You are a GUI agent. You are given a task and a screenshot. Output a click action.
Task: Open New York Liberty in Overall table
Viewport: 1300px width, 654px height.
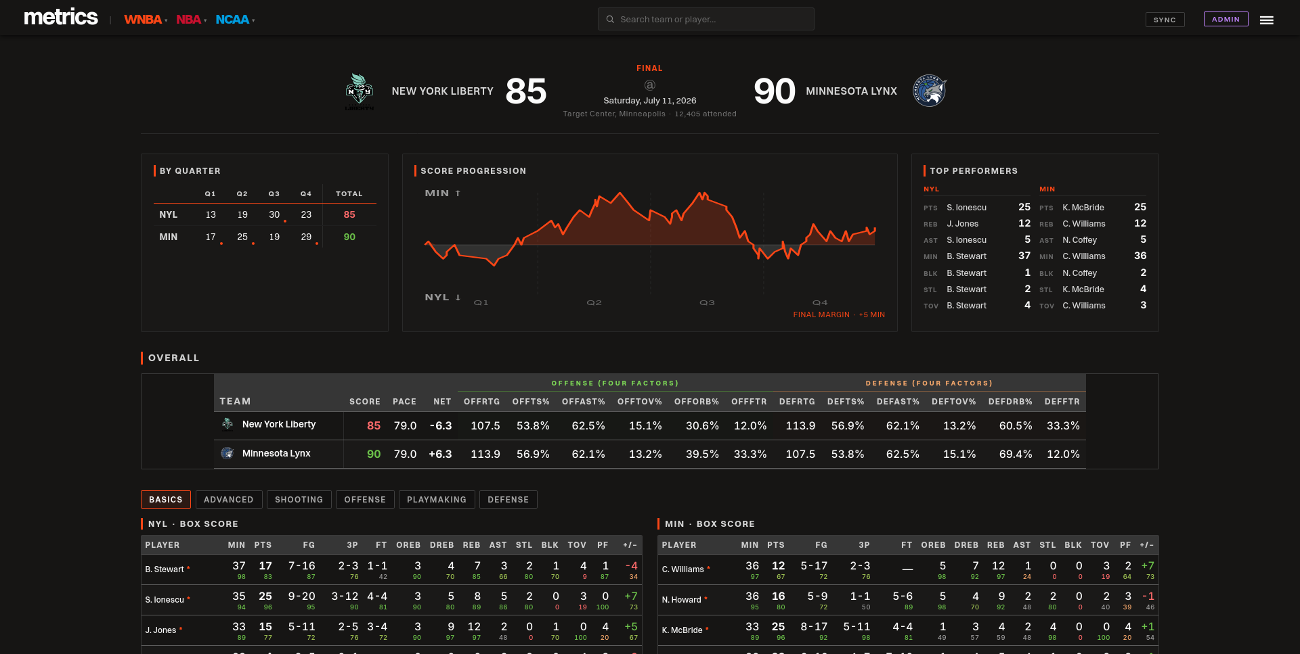coord(279,424)
